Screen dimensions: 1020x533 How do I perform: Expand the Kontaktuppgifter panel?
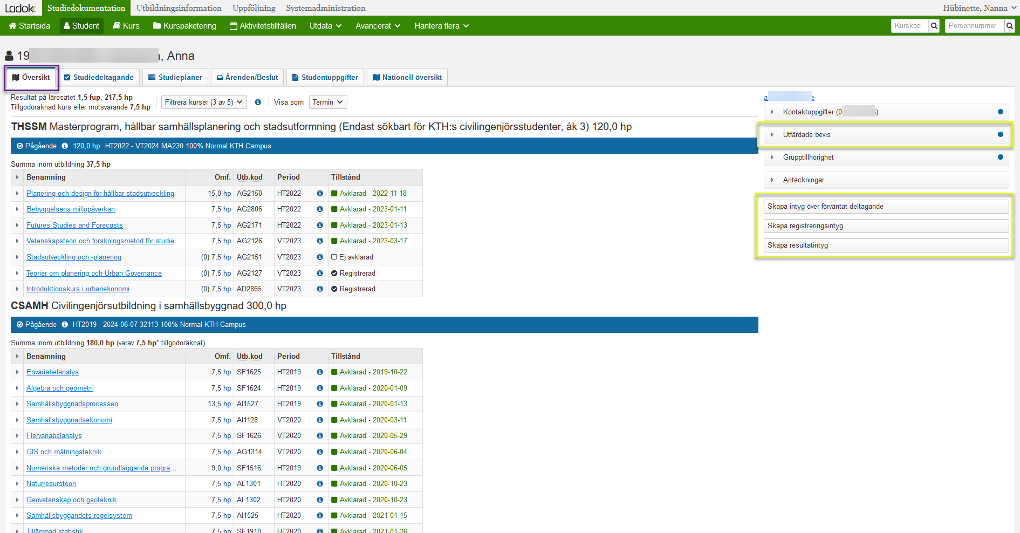point(886,112)
